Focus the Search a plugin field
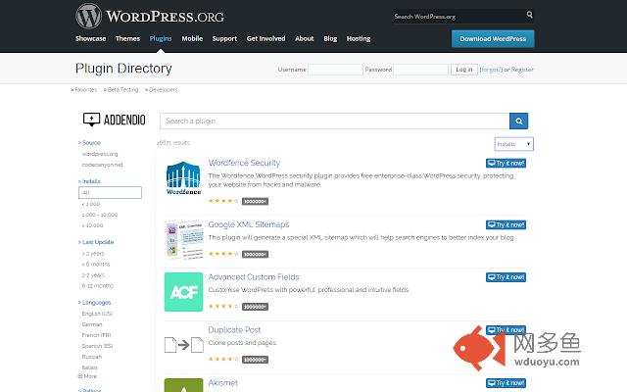The height and width of the screenshot is (392, 627). pos(335,122)
